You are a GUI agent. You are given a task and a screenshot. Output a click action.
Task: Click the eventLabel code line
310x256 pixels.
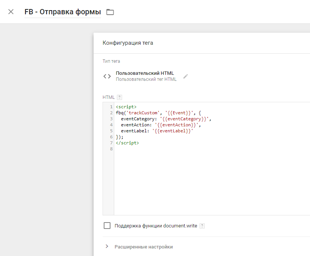pos(157,131)
